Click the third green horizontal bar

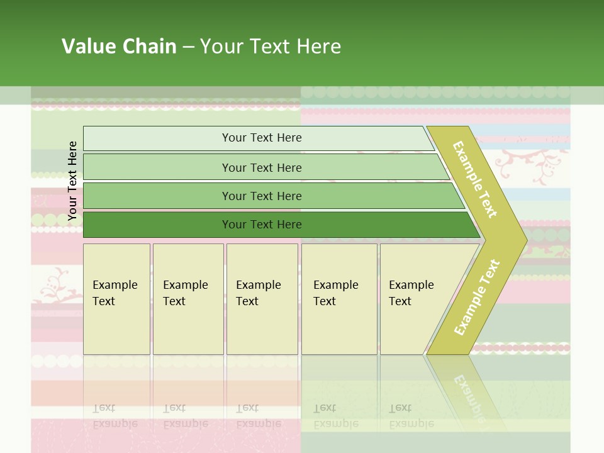pyautogui.click(x=261, y=196)
